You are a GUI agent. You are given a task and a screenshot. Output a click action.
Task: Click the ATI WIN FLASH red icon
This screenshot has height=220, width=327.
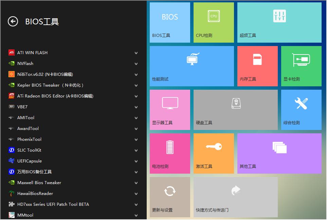[x=12, y=52]
